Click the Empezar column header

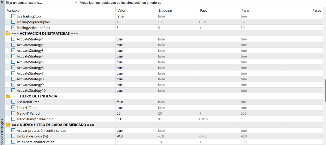coord(165,11)
